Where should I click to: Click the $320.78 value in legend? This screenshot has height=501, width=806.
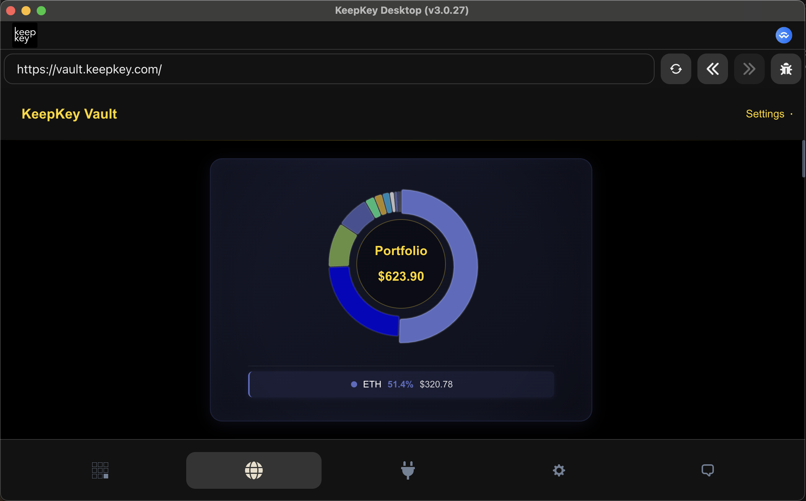436,384
